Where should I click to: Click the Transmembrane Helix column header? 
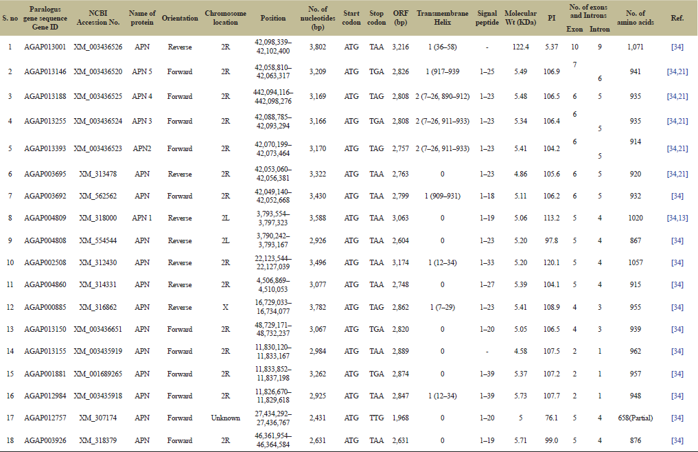[x=442, y=18]
